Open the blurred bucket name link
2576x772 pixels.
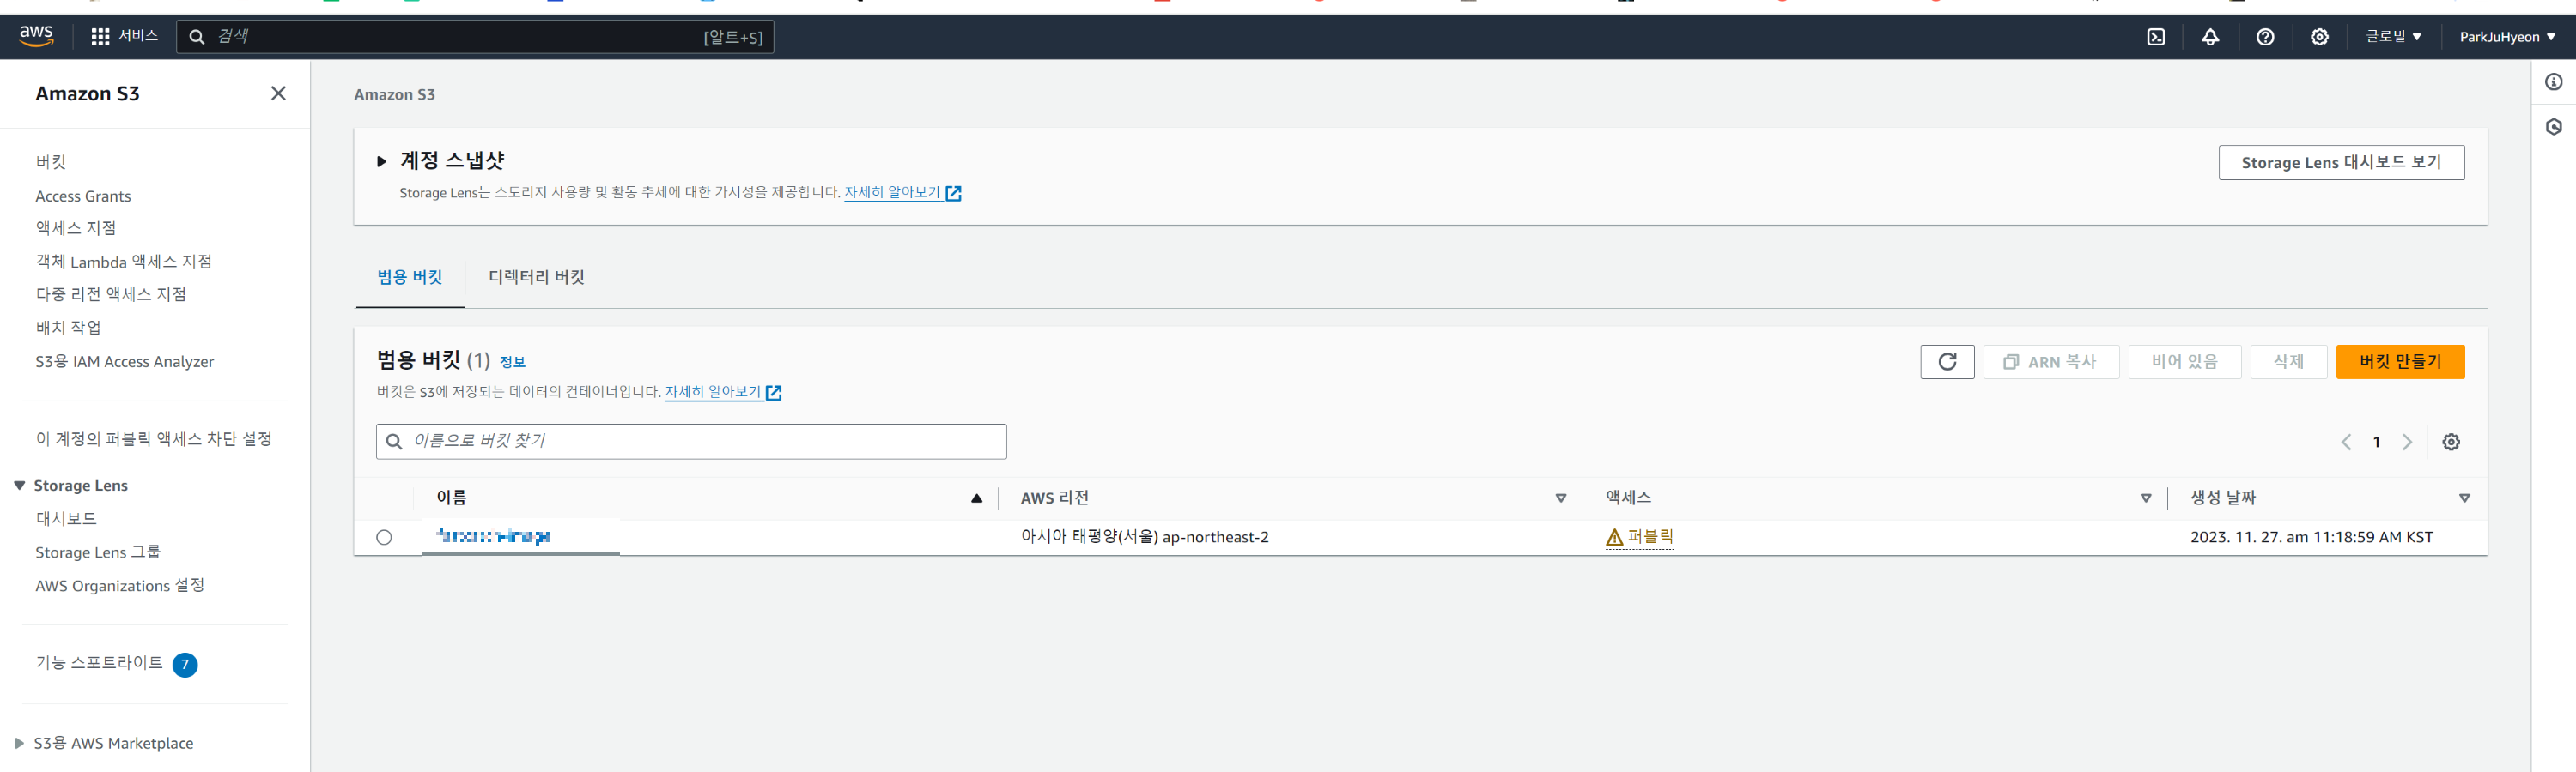[x=494, y=537]
